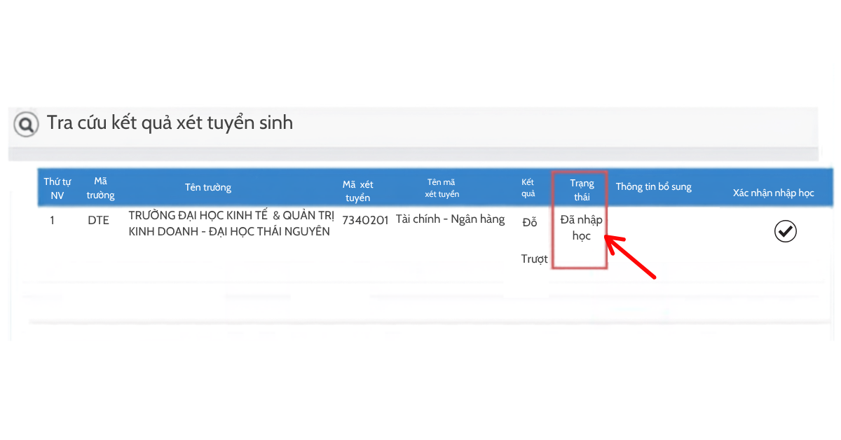Click the major name 'Tài chính - Ngân hàng'
Viewport: 841px width, 440px height.
click(450, 219)
